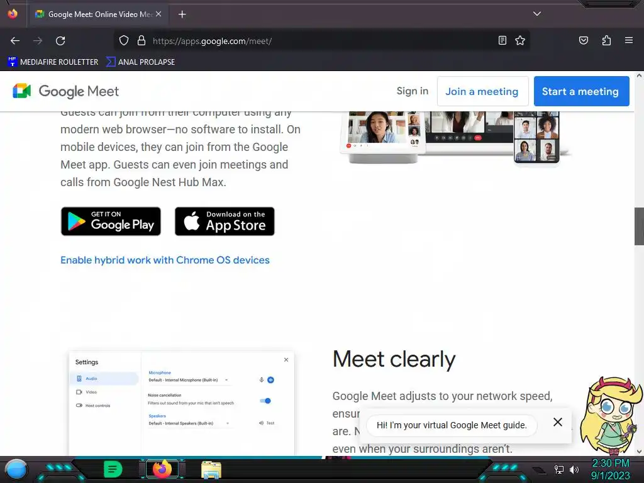This screenshot has height=483, width=644.
Task: Open a new browser tab
Action: [x=182, y=14]
